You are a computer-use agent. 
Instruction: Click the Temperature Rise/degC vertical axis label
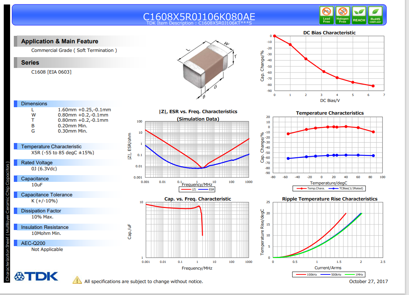pyautogui.click(x=262, y=232)
